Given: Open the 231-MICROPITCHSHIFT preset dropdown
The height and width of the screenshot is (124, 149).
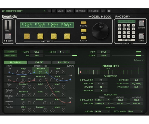Looking at the screenshot, I should tap(24, 11).
